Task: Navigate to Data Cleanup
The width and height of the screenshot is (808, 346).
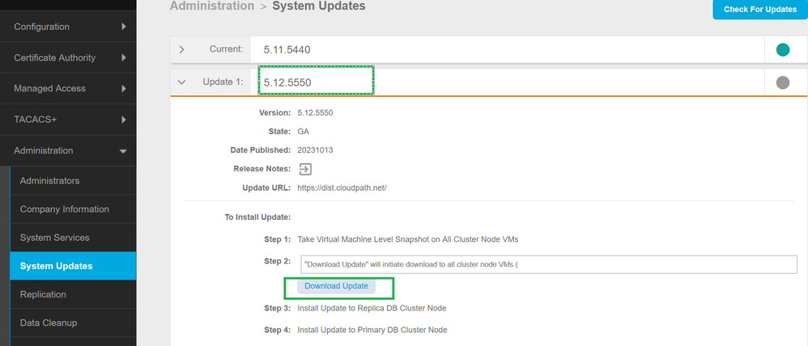Action: click(x=49, y=323)
